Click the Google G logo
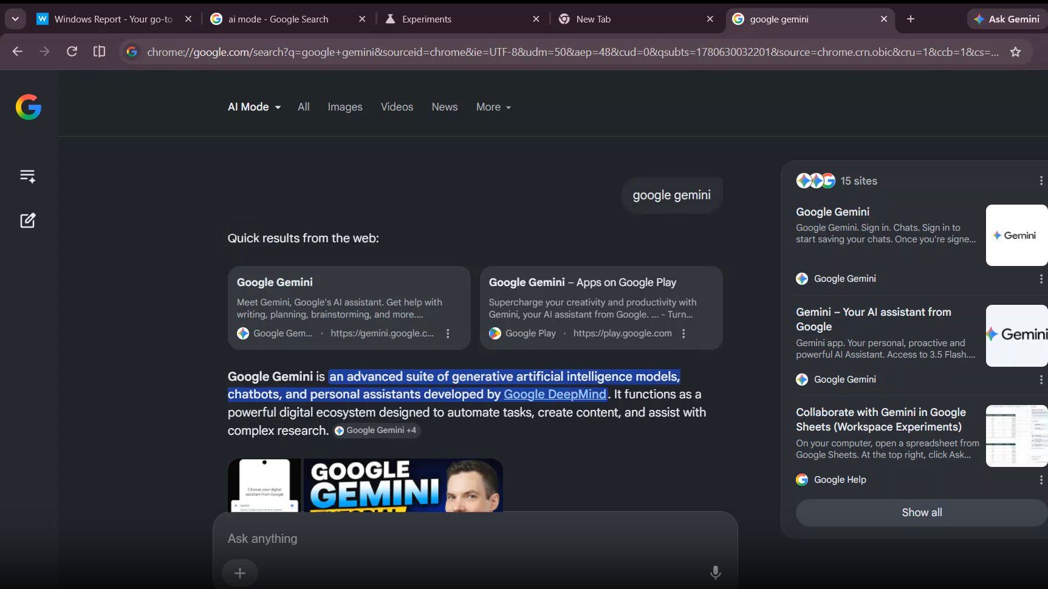The width and height of the screenshot is (1048, 589). point(29,107)
